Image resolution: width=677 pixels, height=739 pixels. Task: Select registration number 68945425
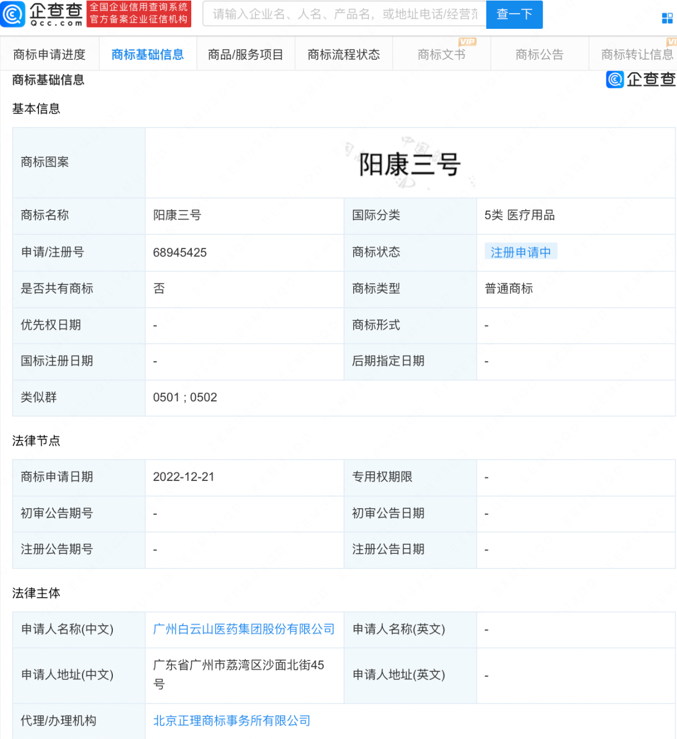[x=180, y=252]
